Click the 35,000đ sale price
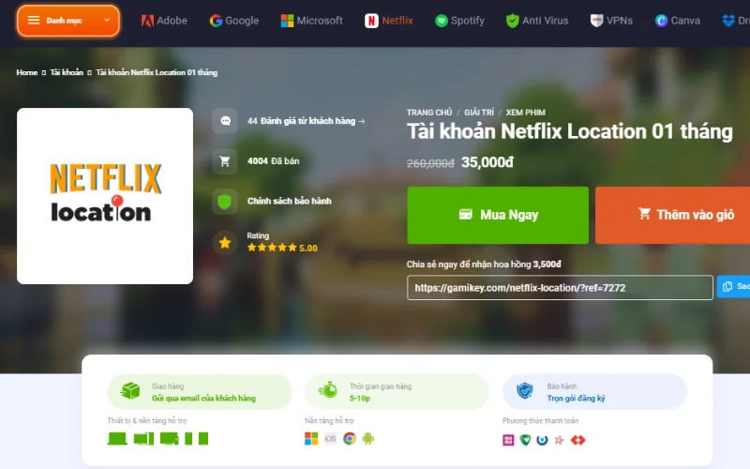Image resolution: width=750 pixels, height=469 pixels. click(x=487, y=162)
